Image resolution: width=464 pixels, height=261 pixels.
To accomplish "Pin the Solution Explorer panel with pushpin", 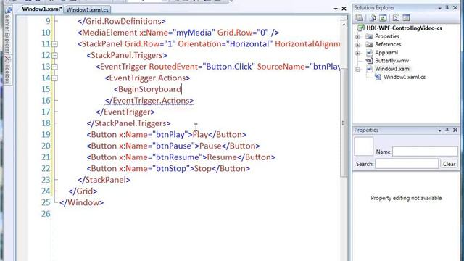I will click(x=447, y=8).
